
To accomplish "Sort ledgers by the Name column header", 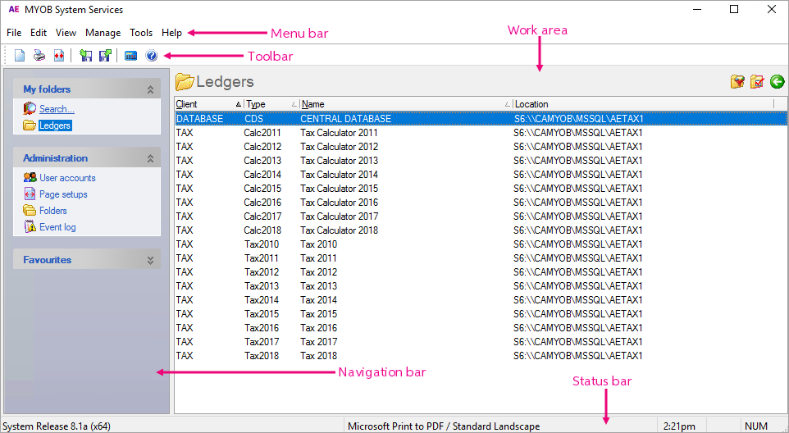I will pyautogui.click(x=402, y=104).
